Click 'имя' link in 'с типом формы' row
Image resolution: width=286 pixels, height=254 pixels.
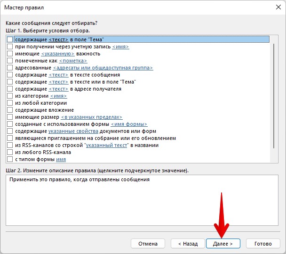61,159
